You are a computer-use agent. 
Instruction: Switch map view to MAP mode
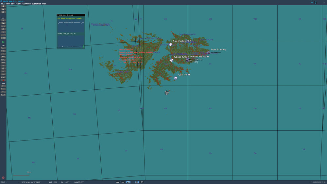coord(118,182)
